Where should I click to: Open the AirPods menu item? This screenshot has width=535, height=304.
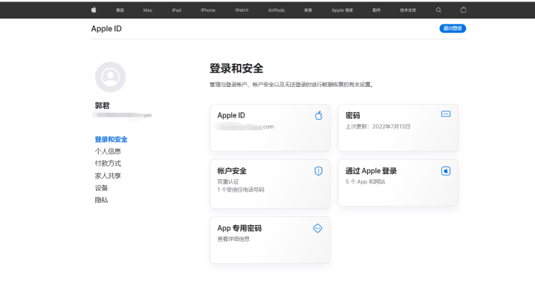[276, 10]
